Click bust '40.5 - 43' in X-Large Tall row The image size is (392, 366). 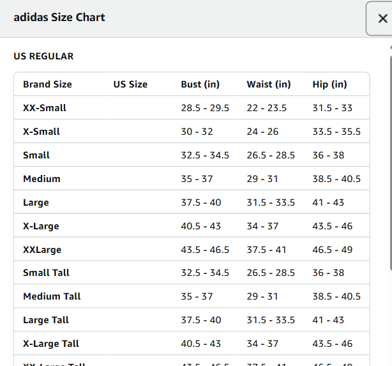[x=200, y=344]
